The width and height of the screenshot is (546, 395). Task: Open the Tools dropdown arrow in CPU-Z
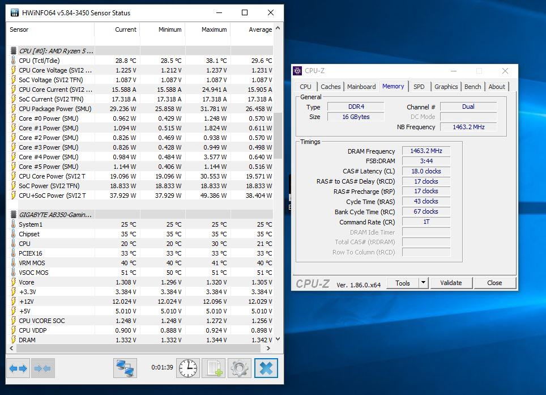point(424,283)
